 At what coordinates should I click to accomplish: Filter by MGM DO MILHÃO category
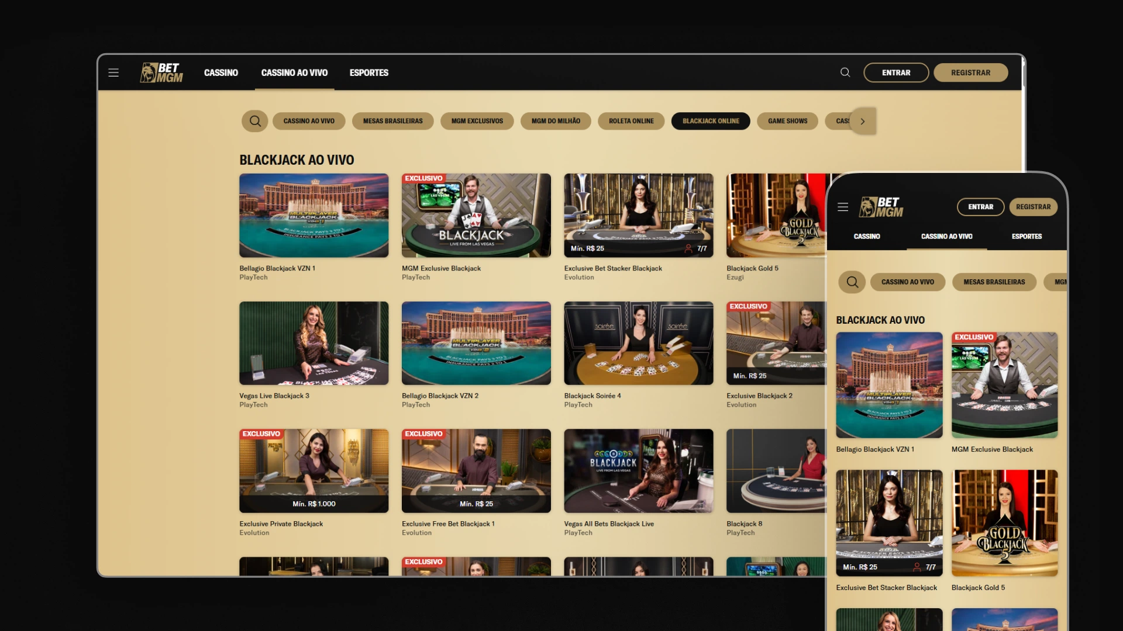point(556,121)
